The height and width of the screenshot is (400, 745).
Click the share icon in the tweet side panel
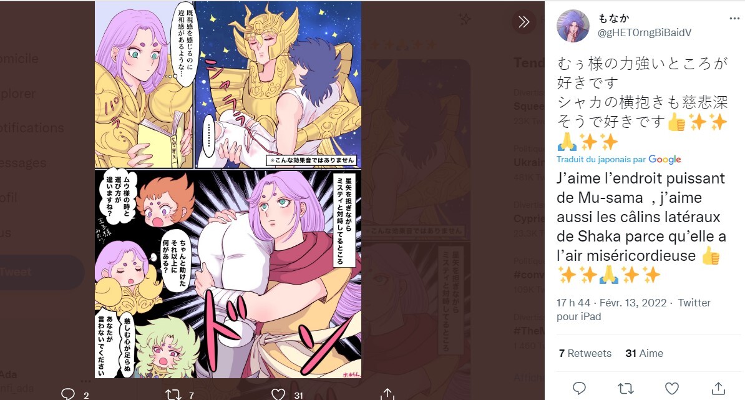click(718, 388)
